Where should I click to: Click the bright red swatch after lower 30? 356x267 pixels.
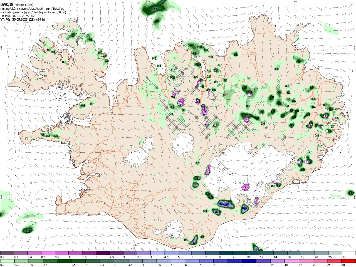click(x=348, y=261)
